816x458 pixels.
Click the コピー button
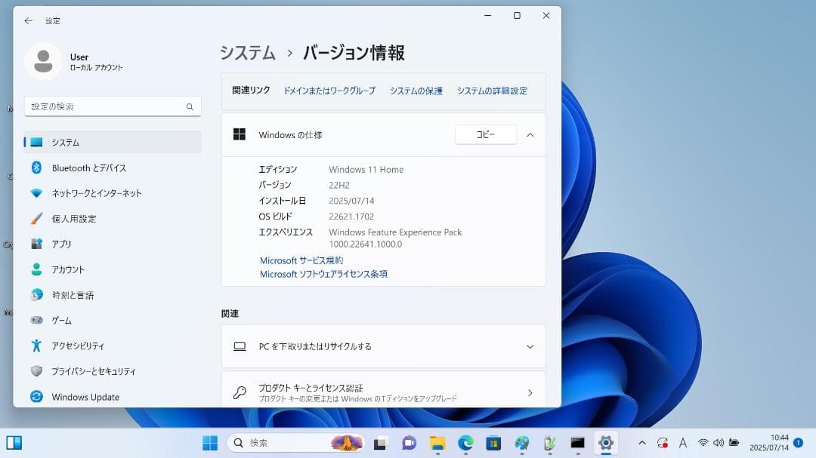click(485, 134)
